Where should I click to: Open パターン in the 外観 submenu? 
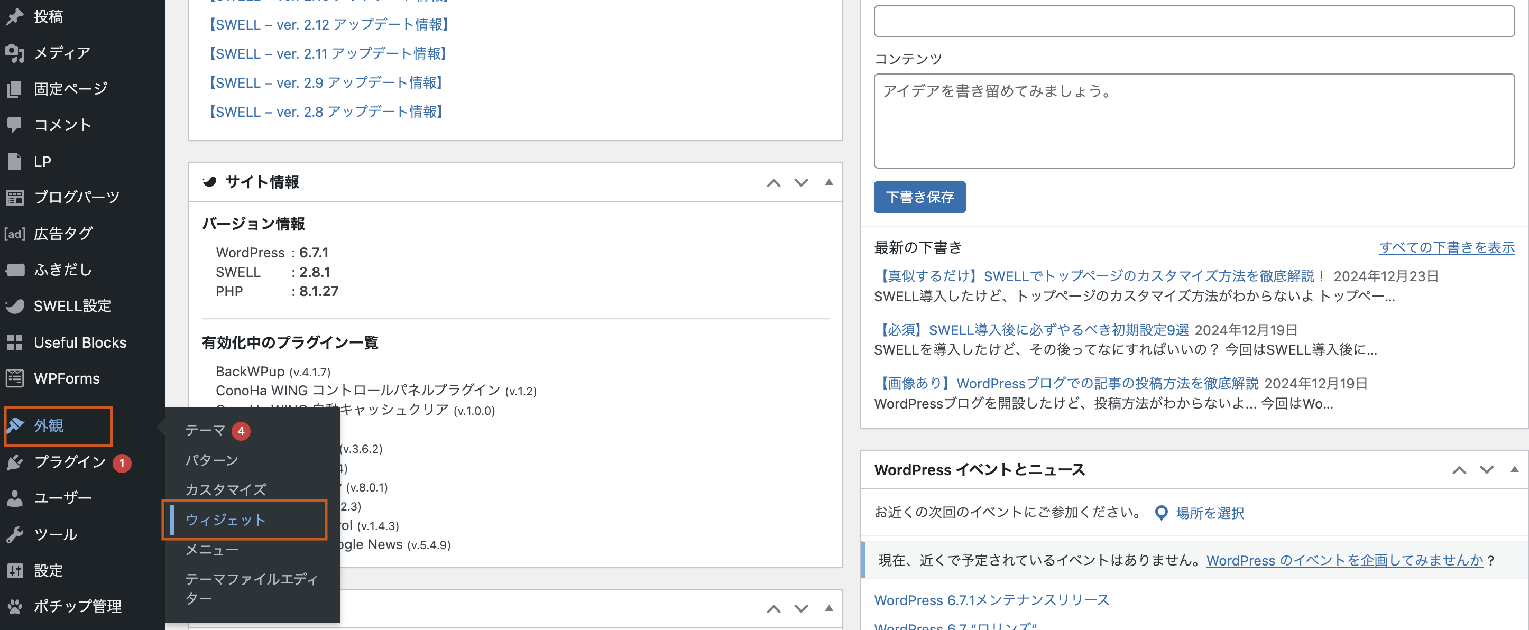coord(212,460)
